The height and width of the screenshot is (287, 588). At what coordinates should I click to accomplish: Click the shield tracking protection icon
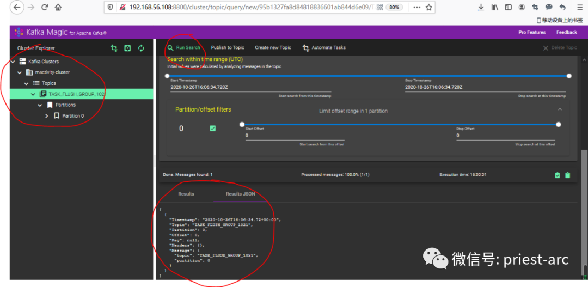[x=110, y=7]
